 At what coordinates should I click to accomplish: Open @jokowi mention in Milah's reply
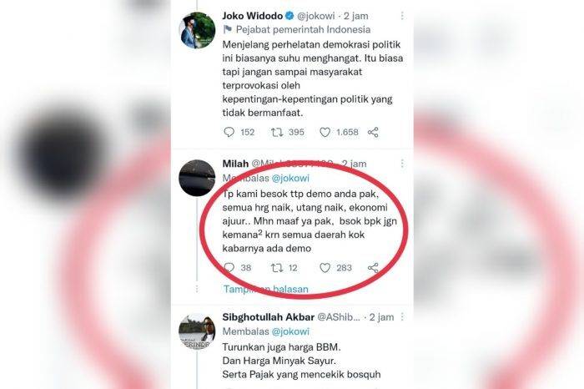[x=290, y=178]
